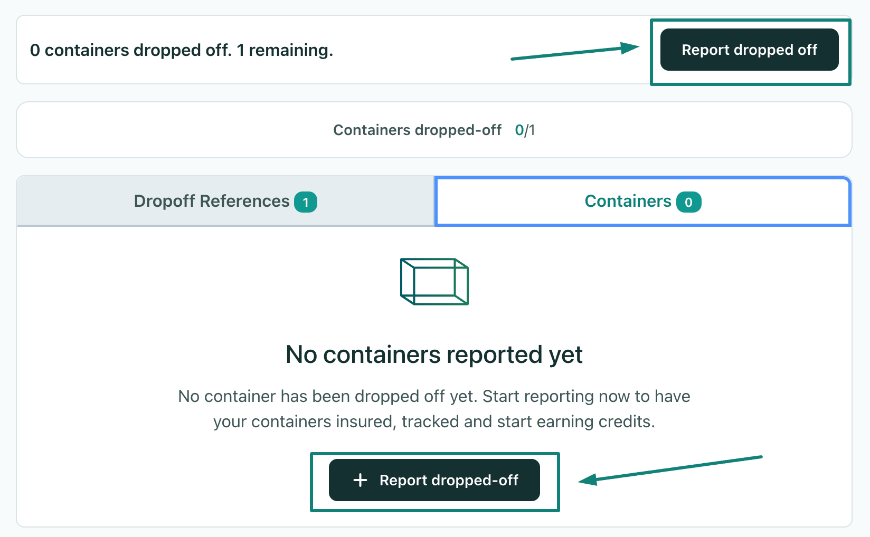Click the top Report dropped off button
This screenshot has width=870, height=537.
[749, 50]
